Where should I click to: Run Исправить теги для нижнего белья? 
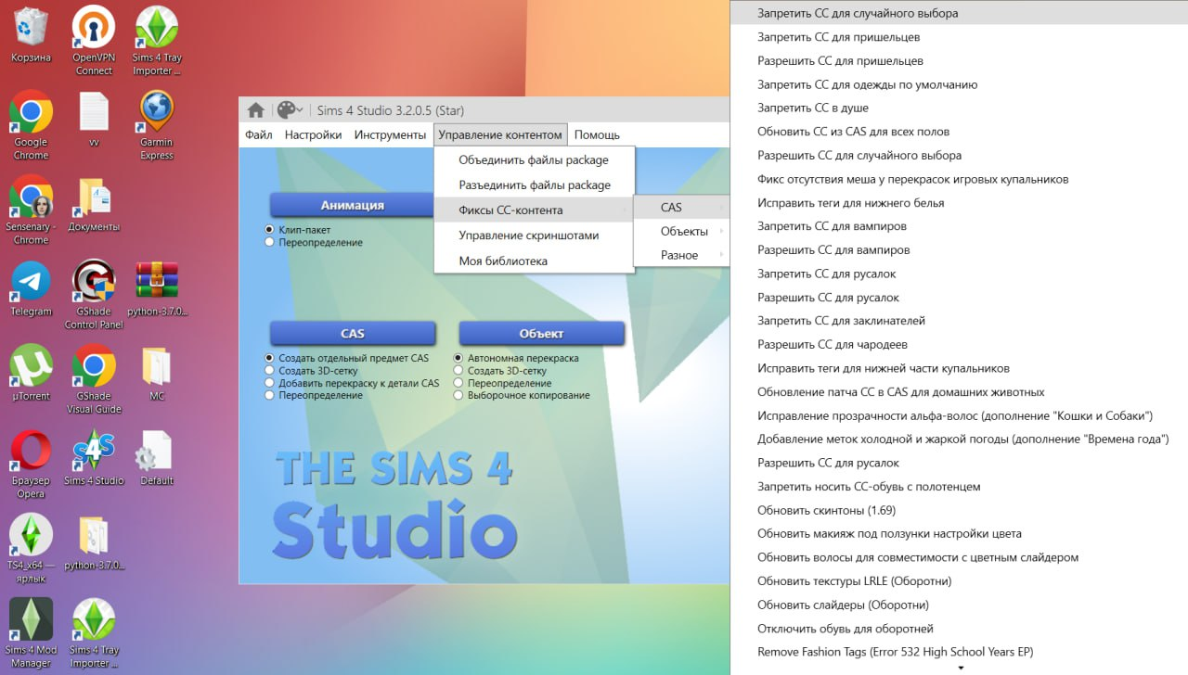[x=960, y=203]
